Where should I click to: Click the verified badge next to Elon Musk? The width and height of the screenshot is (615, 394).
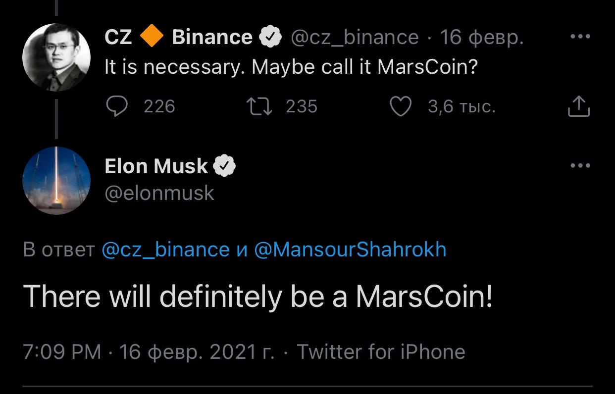pos(224,166)
